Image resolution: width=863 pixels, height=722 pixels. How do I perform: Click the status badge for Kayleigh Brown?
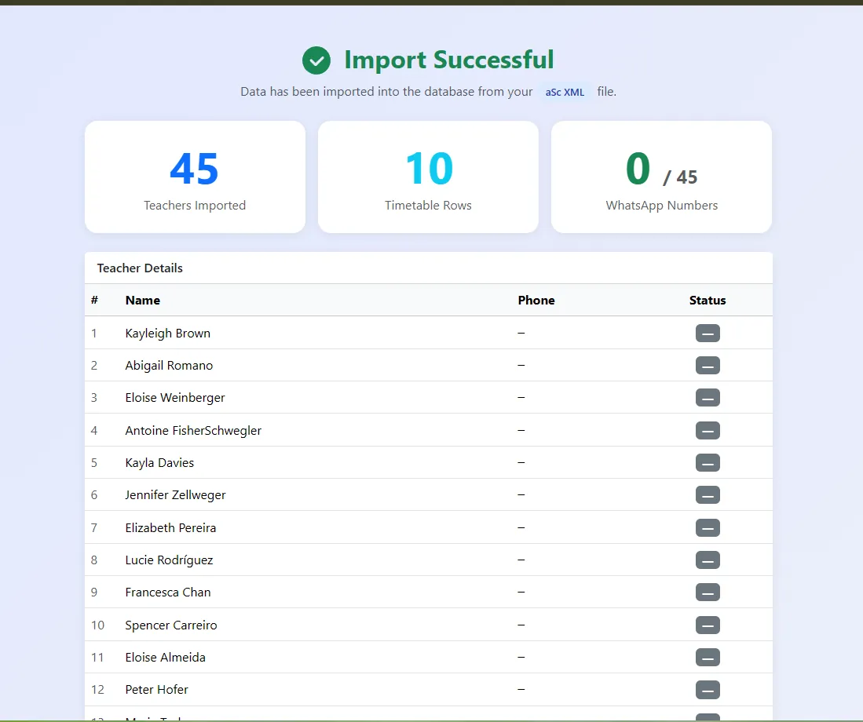click(708, 334)
